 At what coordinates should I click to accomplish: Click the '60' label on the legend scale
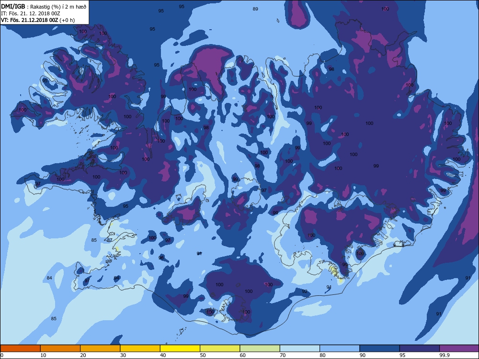[x=243, y=355]
